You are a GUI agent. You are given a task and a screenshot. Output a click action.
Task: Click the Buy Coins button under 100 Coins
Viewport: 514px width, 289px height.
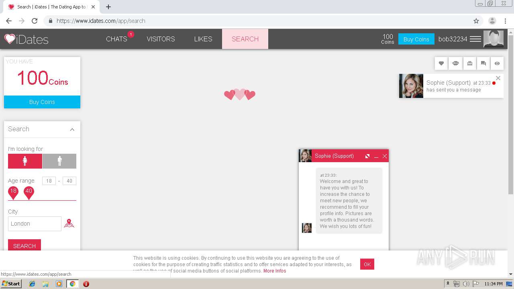point(42,102)
